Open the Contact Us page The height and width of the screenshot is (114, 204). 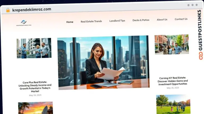pyautogui.click(x=181, y=19)
